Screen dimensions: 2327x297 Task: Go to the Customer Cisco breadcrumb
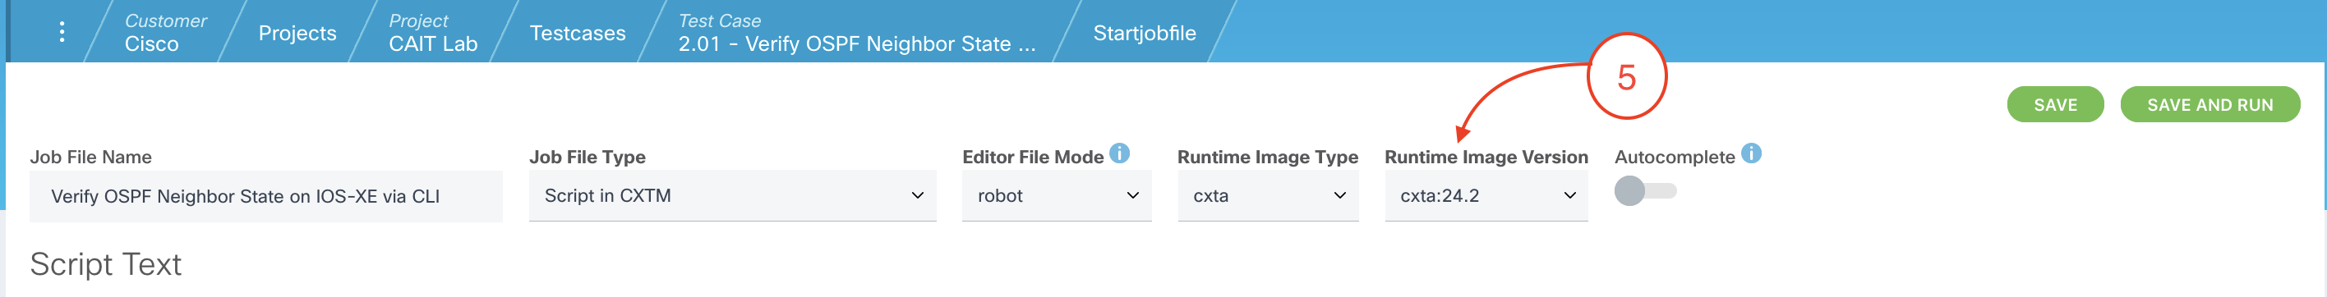165,33
